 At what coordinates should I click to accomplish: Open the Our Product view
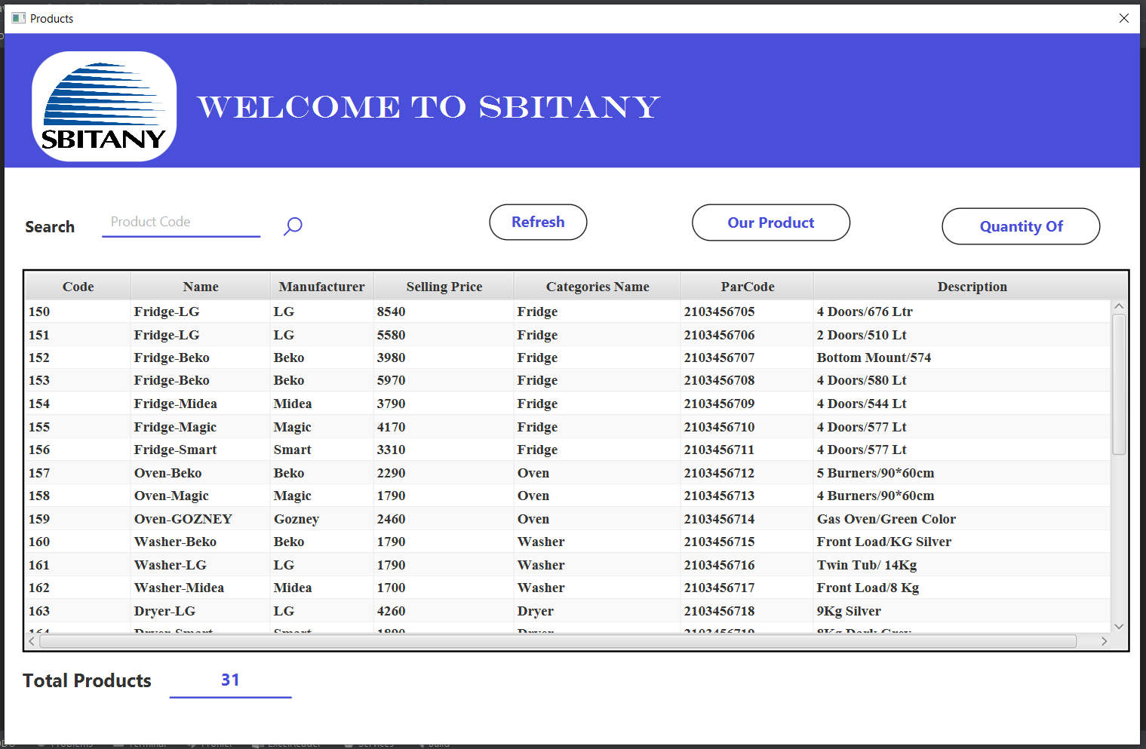point(771,223)
